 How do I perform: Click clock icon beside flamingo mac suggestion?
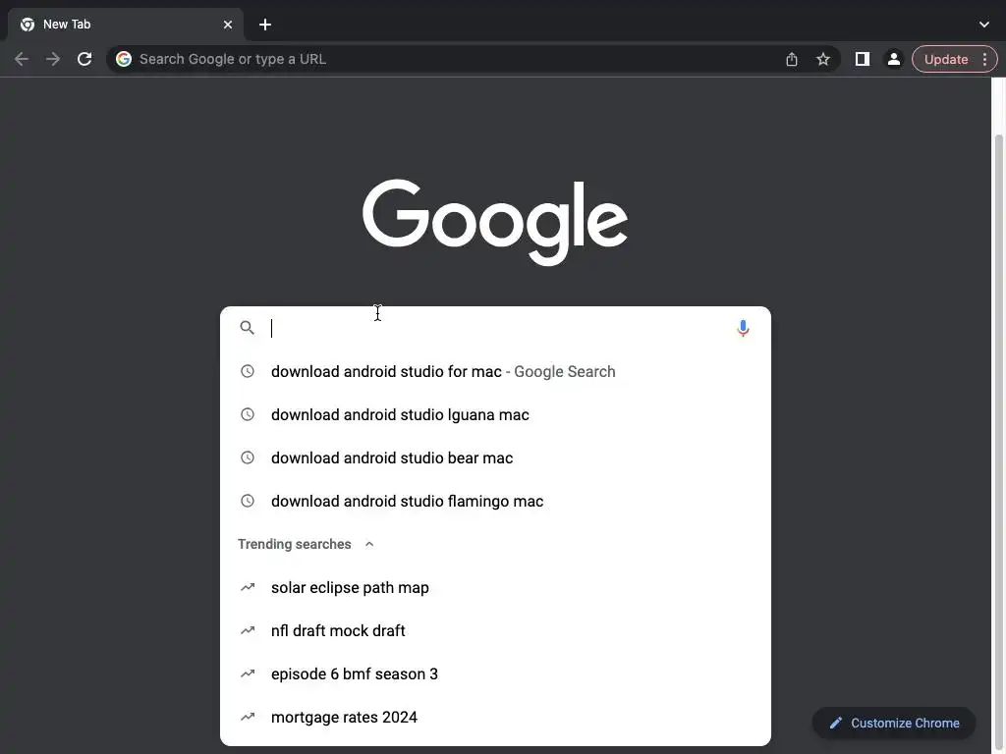[x=247, y=501]
